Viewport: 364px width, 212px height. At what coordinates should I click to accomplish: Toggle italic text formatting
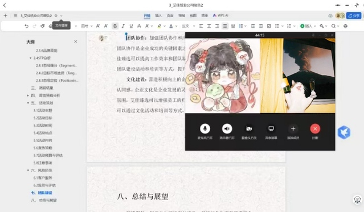pos(123,26)
